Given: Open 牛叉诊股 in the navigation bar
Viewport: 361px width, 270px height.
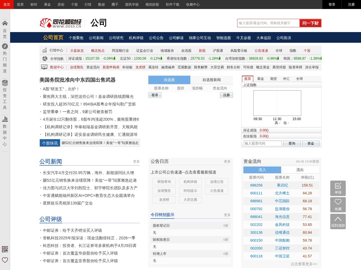Looking at the screenshot, I should click(244, 38).
